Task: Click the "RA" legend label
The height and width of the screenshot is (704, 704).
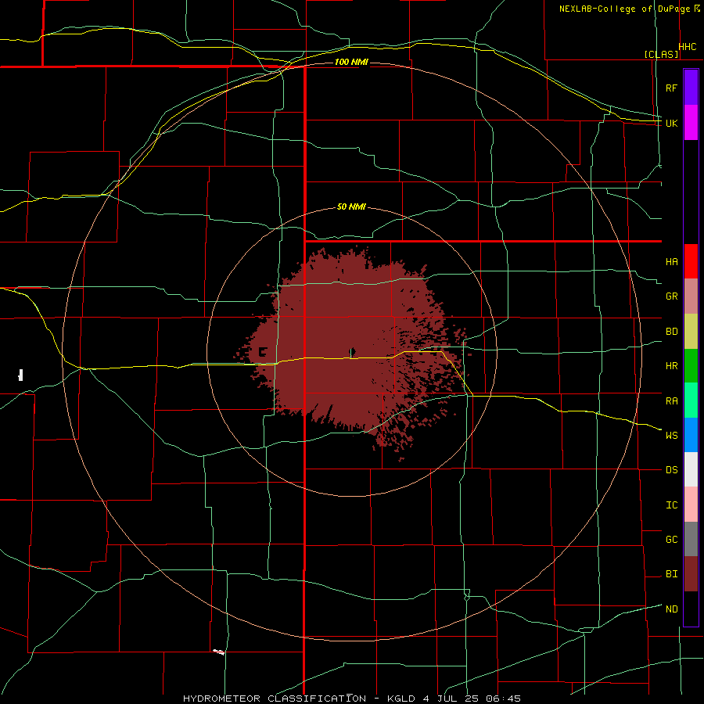Action: point(672,401)
